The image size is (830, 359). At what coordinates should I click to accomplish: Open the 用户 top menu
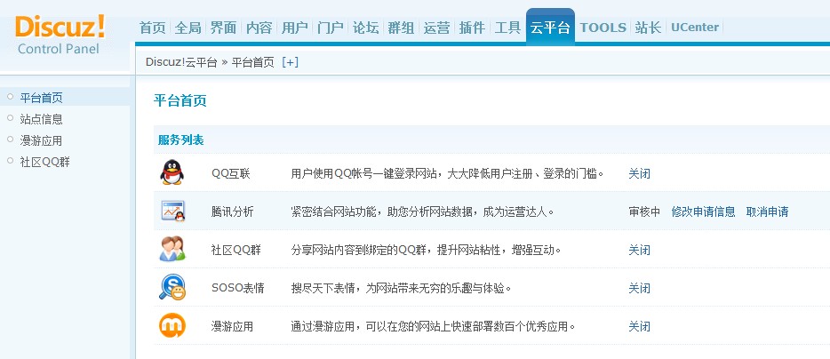point(295,28)
